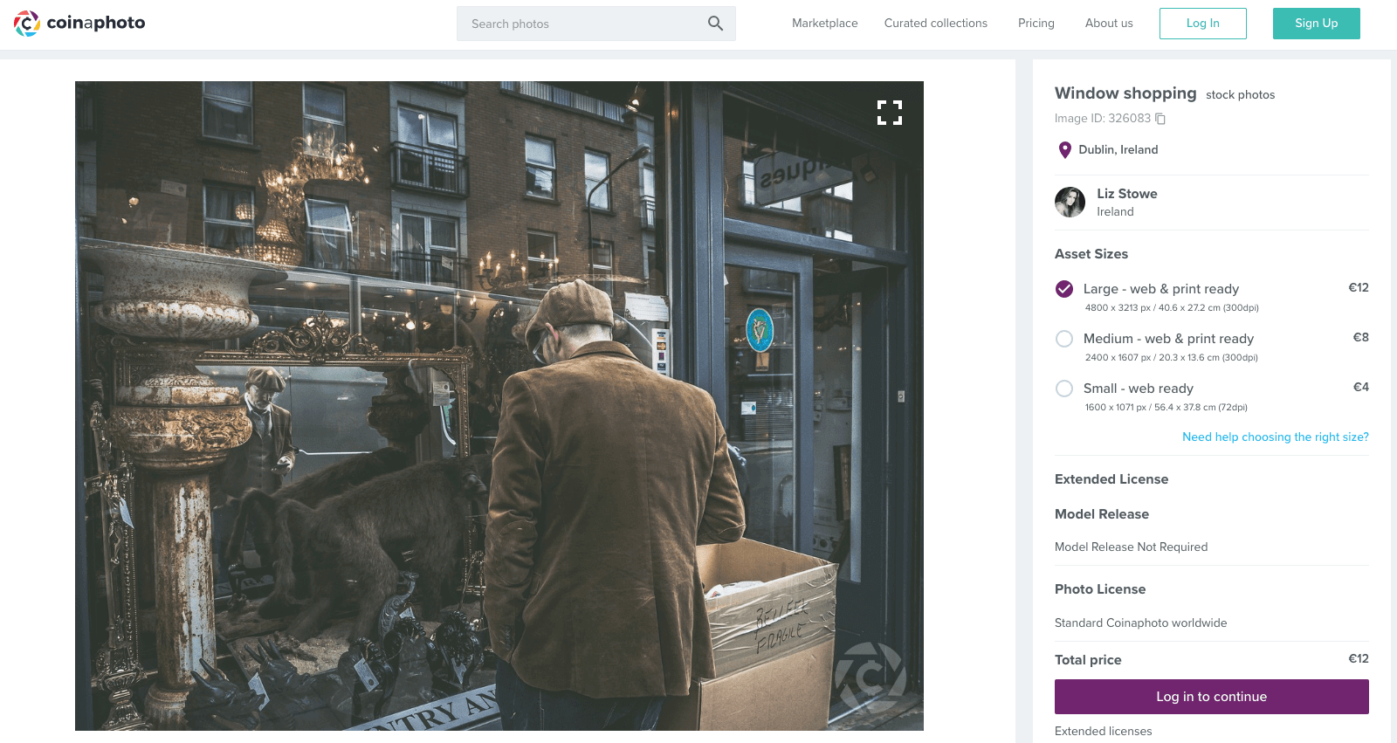
Task: Click the Liz Stowe author name
Action: 1126,194
